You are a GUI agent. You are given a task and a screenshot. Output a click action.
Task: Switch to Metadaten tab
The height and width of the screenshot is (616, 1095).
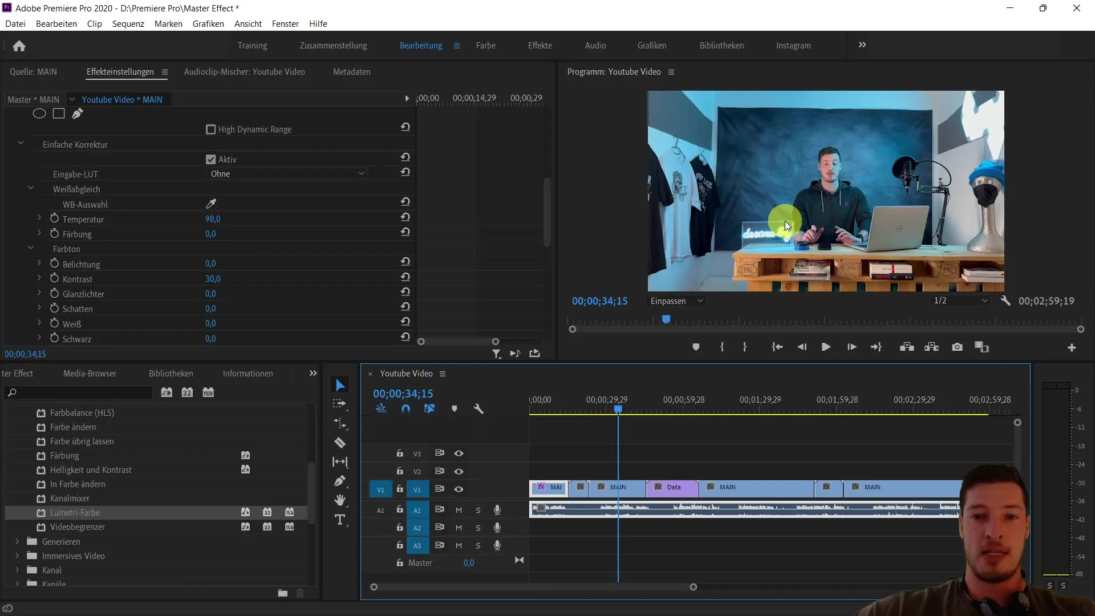coord(352,72)
